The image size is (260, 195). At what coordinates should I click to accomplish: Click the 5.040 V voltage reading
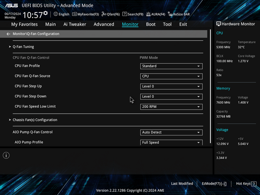243,144
